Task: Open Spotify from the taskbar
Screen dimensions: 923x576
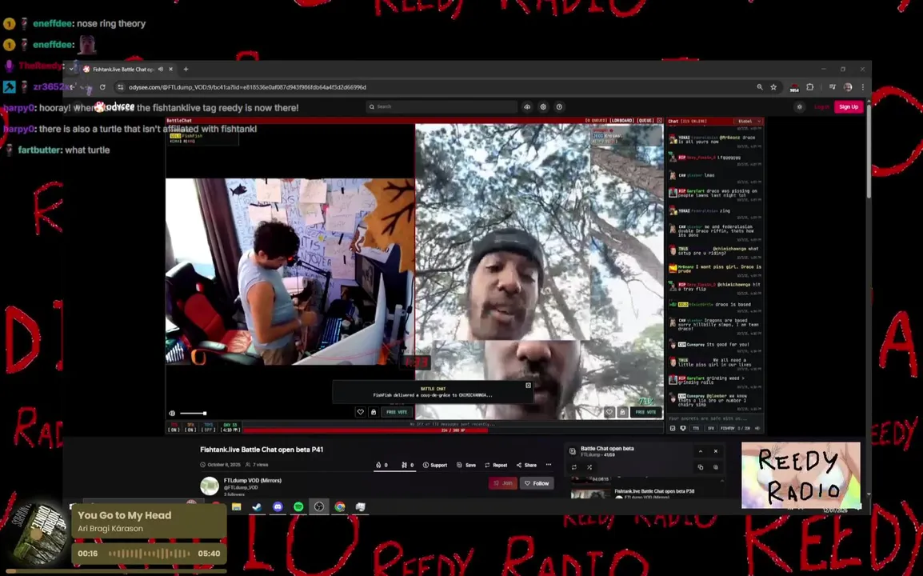Action: [x=298, y=506]
